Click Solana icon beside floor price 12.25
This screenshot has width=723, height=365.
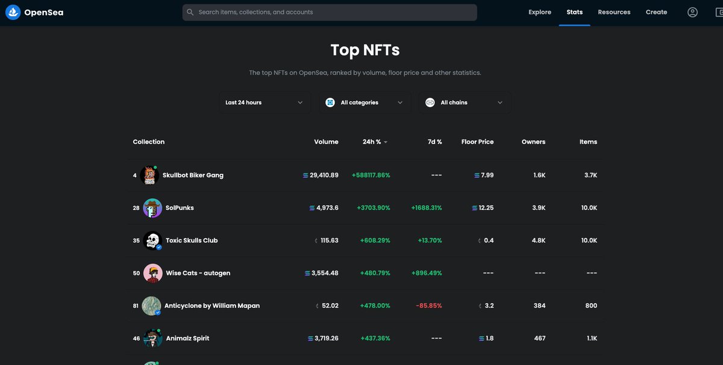click(x=474, y=208)
